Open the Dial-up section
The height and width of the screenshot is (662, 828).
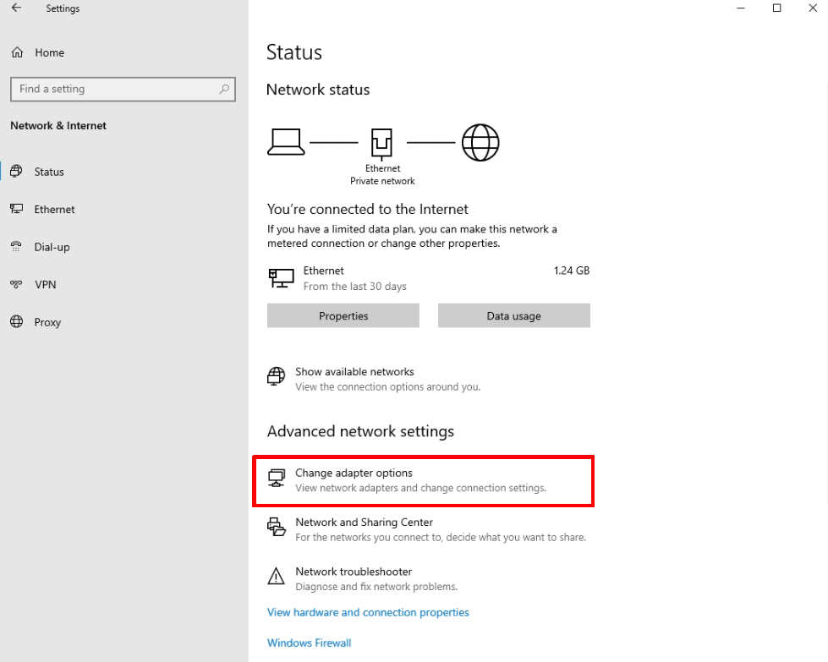point(52,247)
